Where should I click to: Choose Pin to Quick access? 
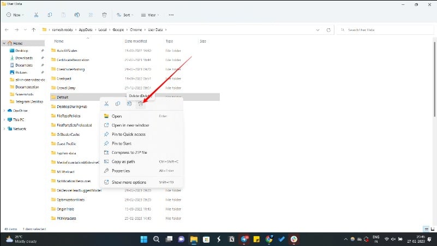pyautogui.click(x=141, y=134)
